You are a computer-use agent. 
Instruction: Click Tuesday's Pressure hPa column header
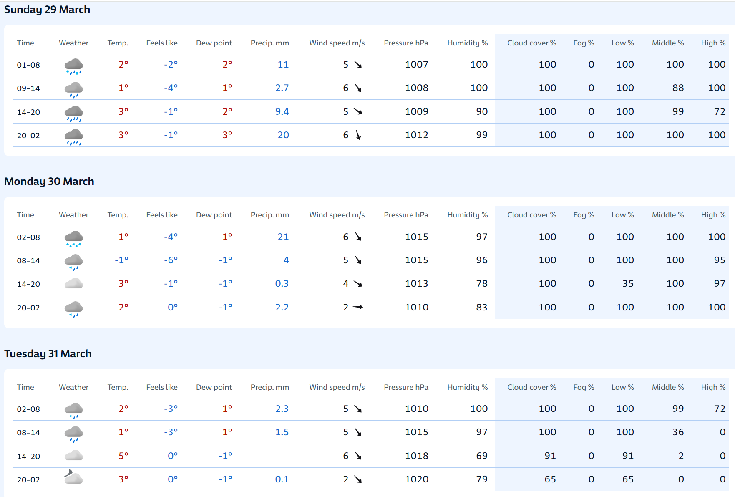(x=406, y=387)
